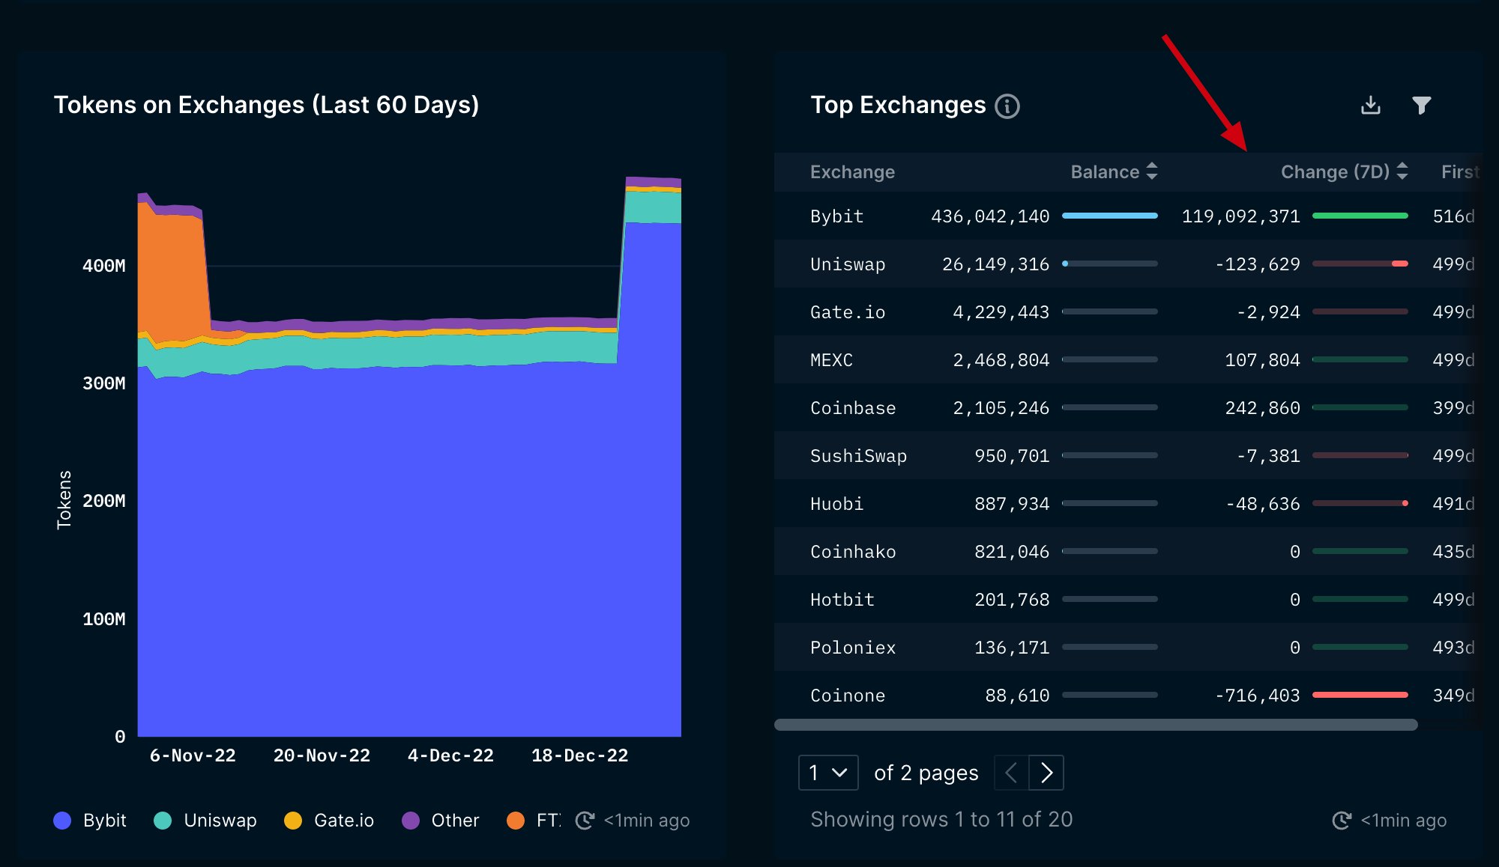
Task: Click the horizontal scrollbar under the table
Action: pos(1096,725)
